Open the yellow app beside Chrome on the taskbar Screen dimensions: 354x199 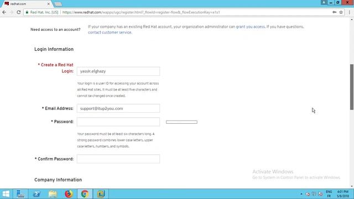(x=101, y=194)
